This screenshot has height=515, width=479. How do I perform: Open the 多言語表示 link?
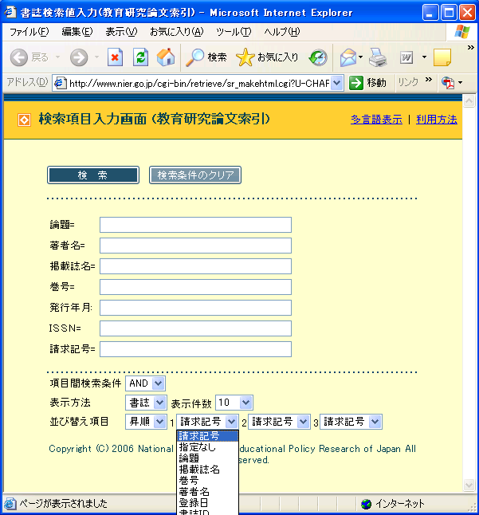click(x=376, y=120)
